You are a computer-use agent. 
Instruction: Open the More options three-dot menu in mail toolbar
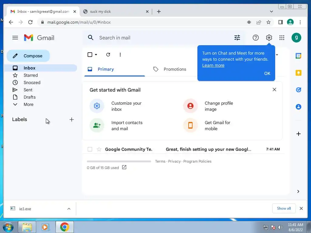point(120,55)
